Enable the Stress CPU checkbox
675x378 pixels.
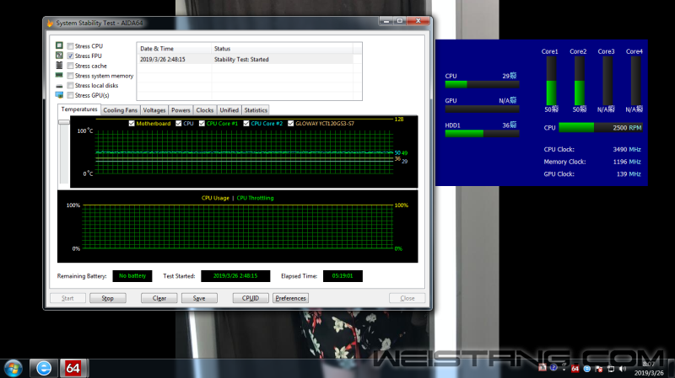pyautogui.click(x=70, y=46)
